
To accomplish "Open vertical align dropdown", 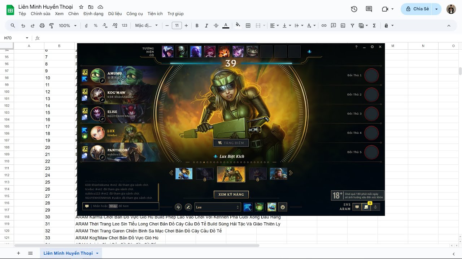I will [x=287, y=26].
